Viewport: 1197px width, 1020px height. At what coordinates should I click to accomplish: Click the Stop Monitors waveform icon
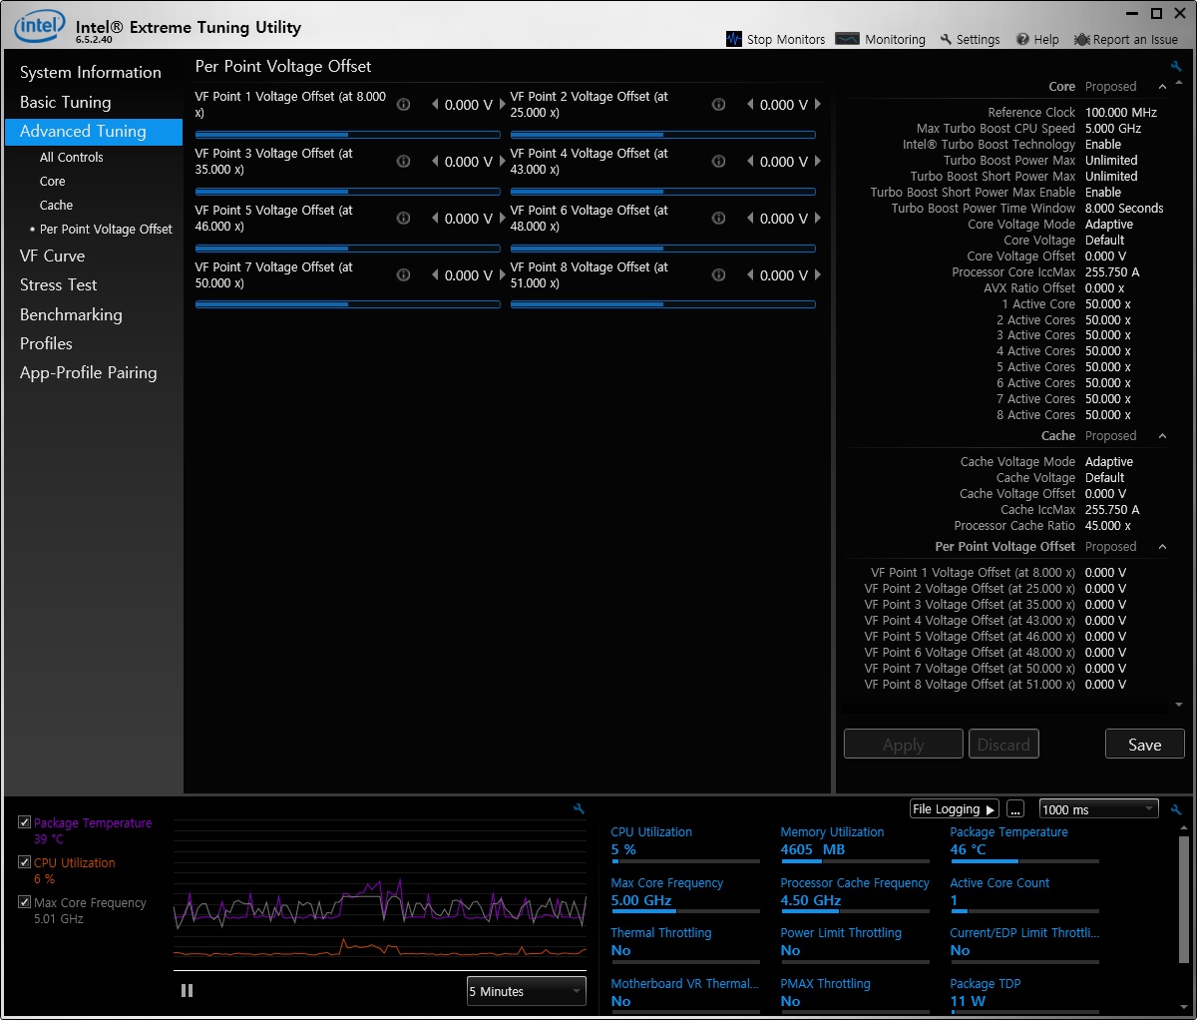coord(734,39)
